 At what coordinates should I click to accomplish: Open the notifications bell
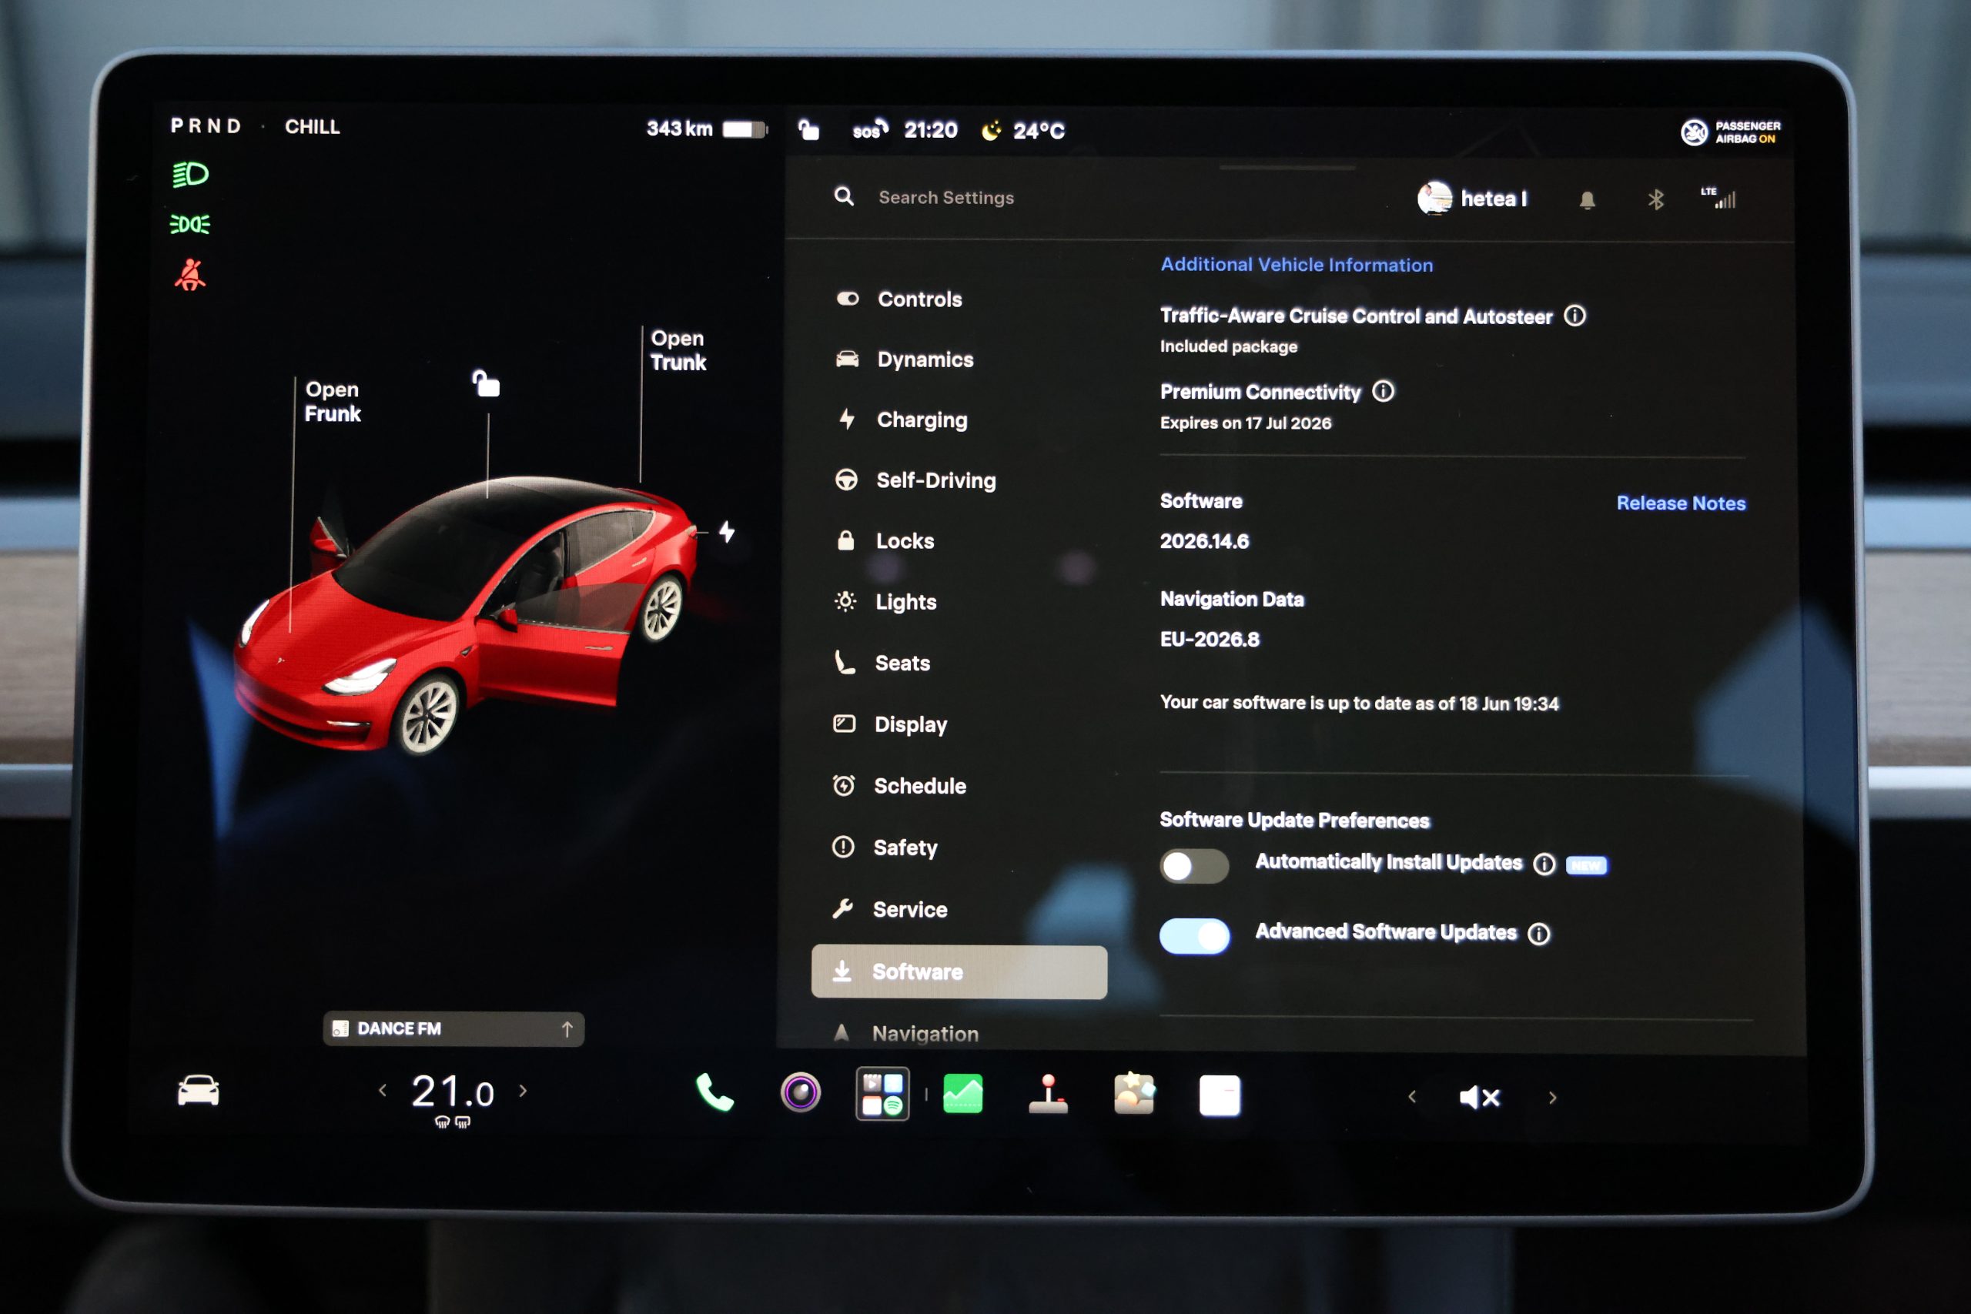(x=1587, y=200)
